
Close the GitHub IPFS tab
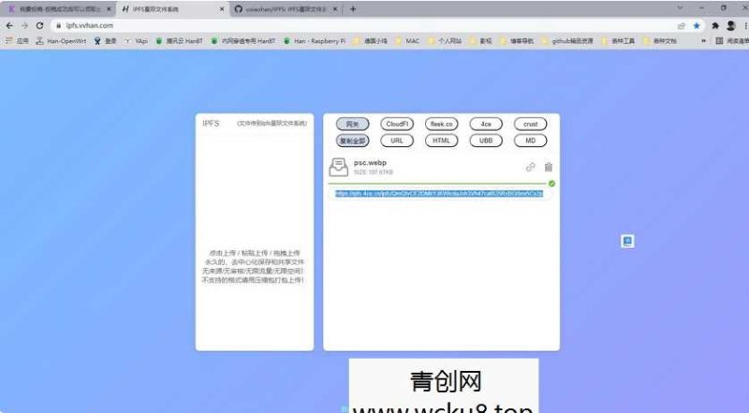click(x=335, y=9)
